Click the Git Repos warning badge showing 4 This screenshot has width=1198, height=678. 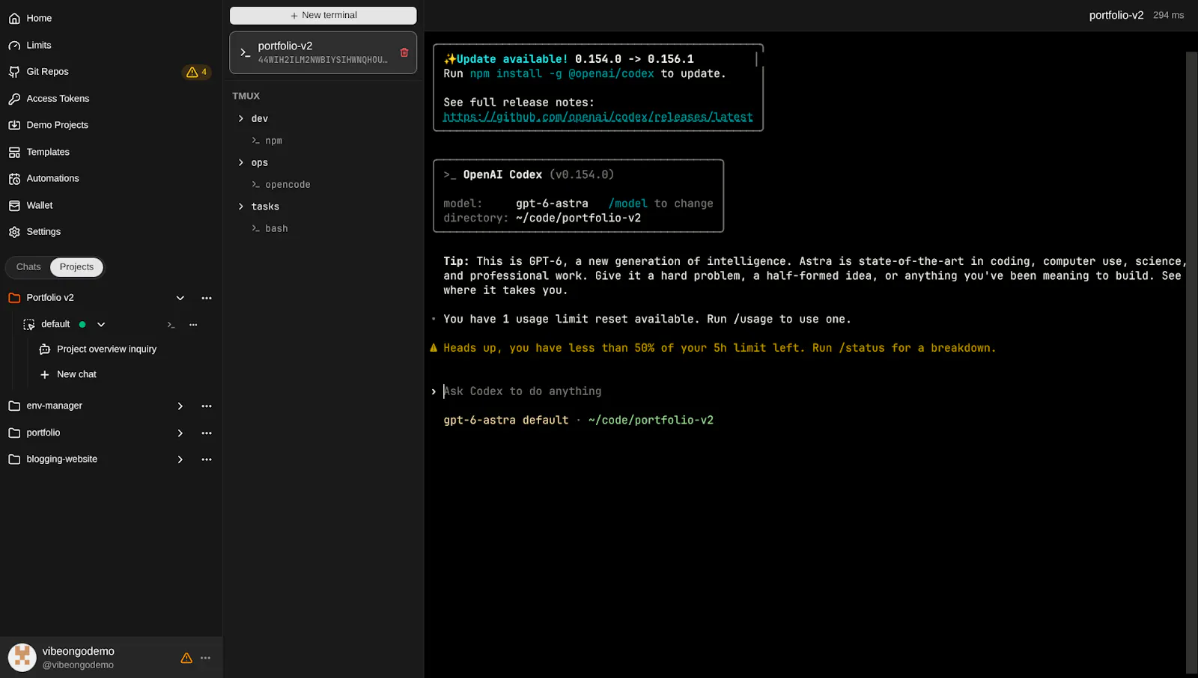[x=196, y=72]
